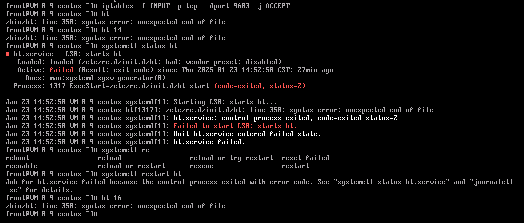Select the 'restart' completion option
Image resolution: width=524 pixels, height=223 pixels.
295,166
